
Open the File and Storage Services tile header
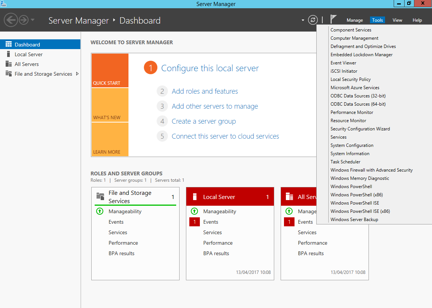130,197
